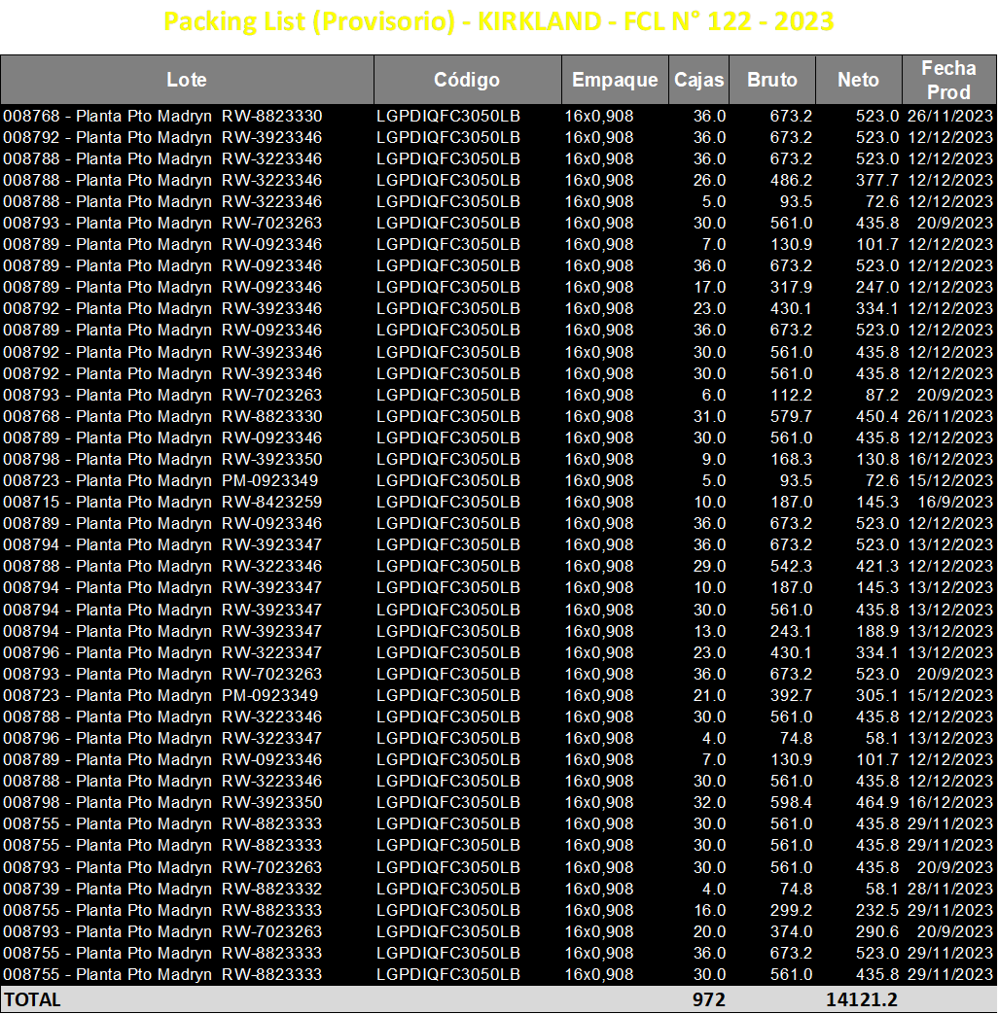Select the Neto value 464.9
The width and height of the screenshot is (998, 1014).
pos(877,802)
